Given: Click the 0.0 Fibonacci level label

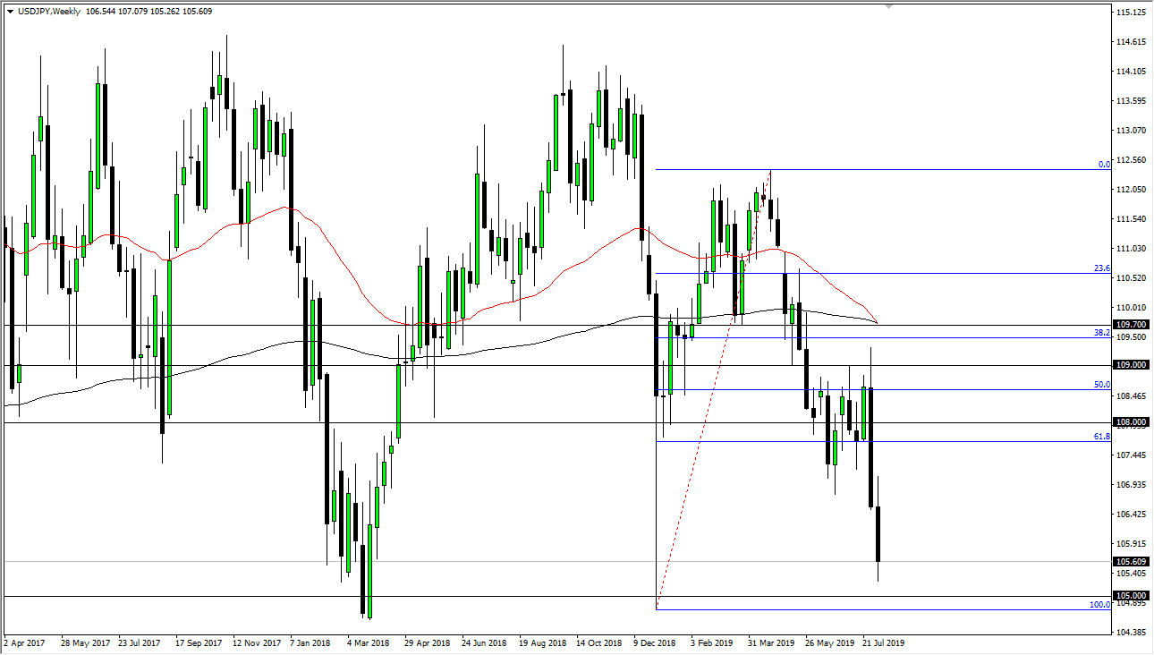Looking at the screenshot, I should 1104,165.
